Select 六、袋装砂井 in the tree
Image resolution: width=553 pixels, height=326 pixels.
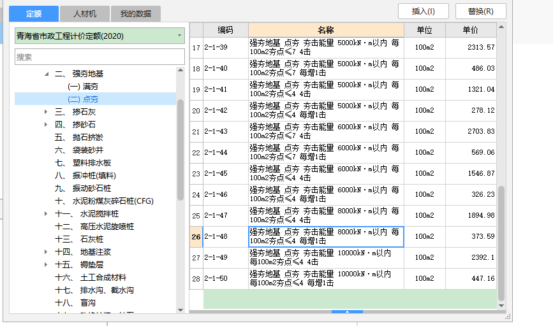[79, 150]
